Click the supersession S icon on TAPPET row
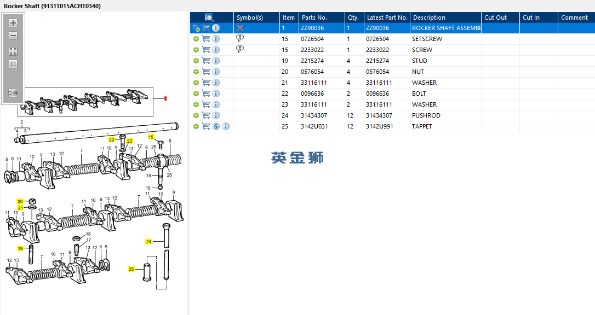Screen dimensions: 595x315 216,126
